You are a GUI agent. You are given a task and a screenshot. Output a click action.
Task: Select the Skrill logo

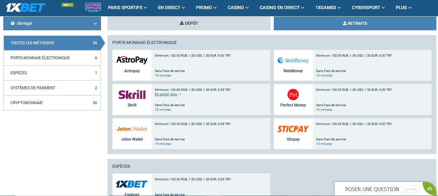tap(132, 94)
